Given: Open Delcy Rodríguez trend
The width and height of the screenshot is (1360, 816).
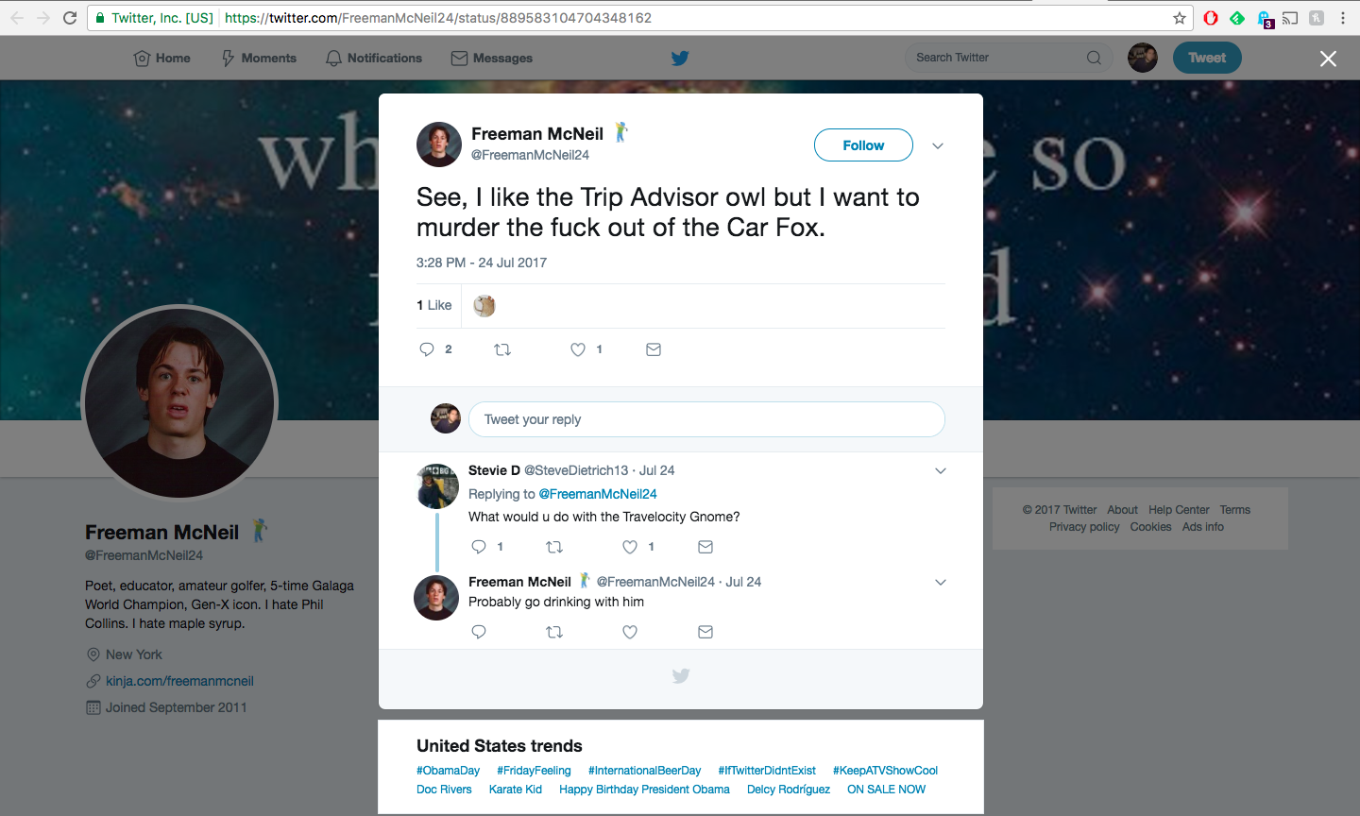Looking at the screenshot, I should point(789,790).
